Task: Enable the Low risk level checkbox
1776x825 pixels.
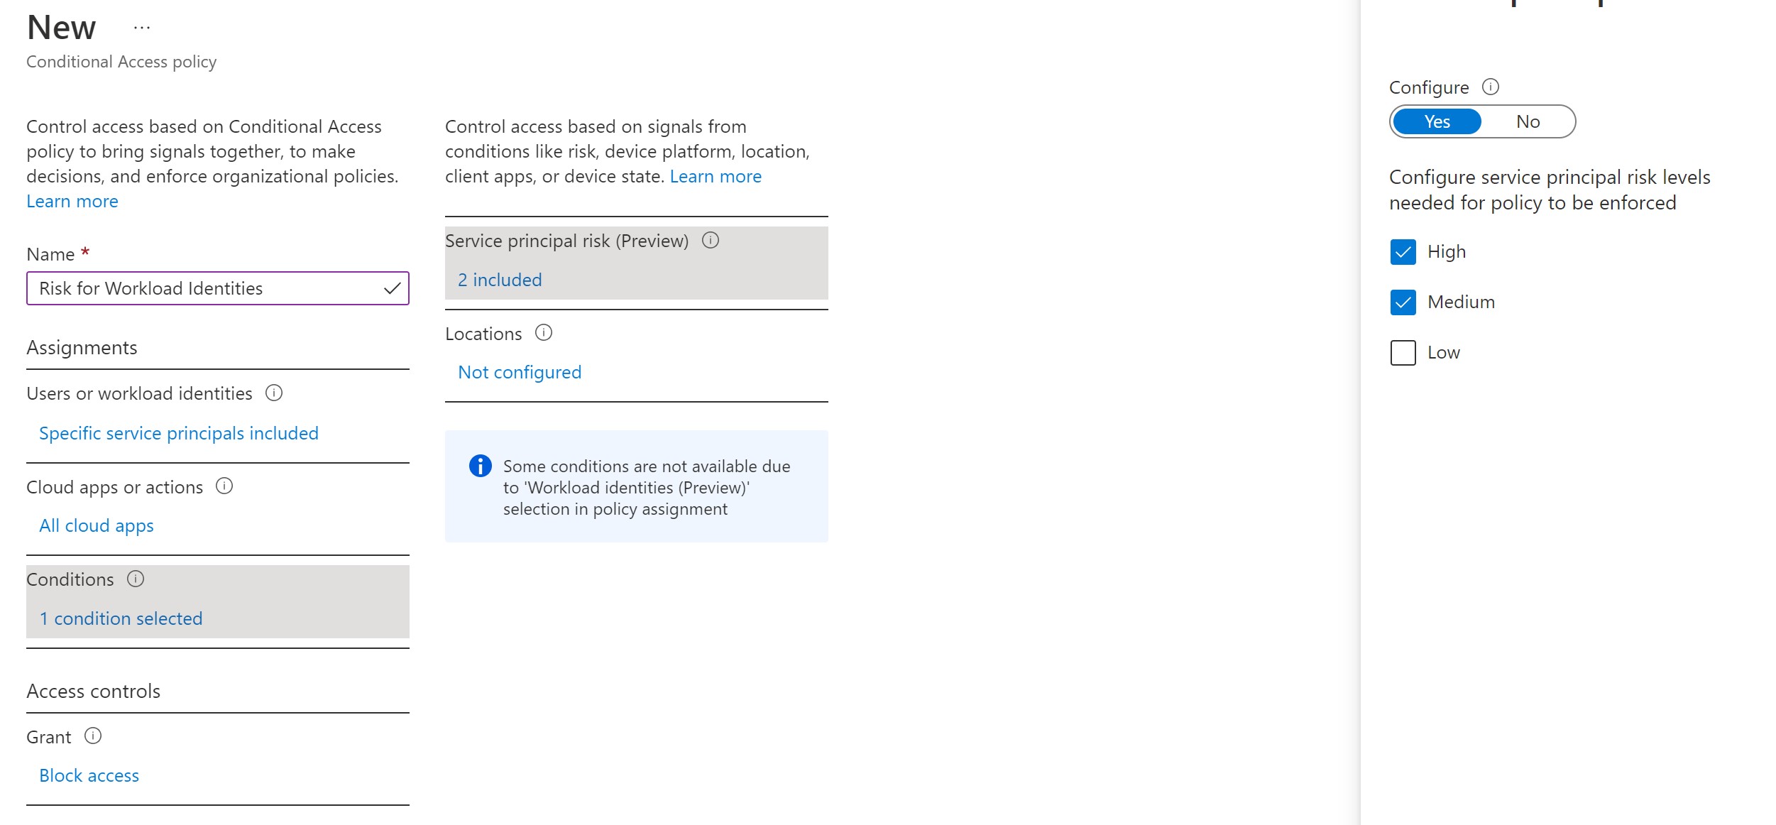Action: [x=1403, y=351]
